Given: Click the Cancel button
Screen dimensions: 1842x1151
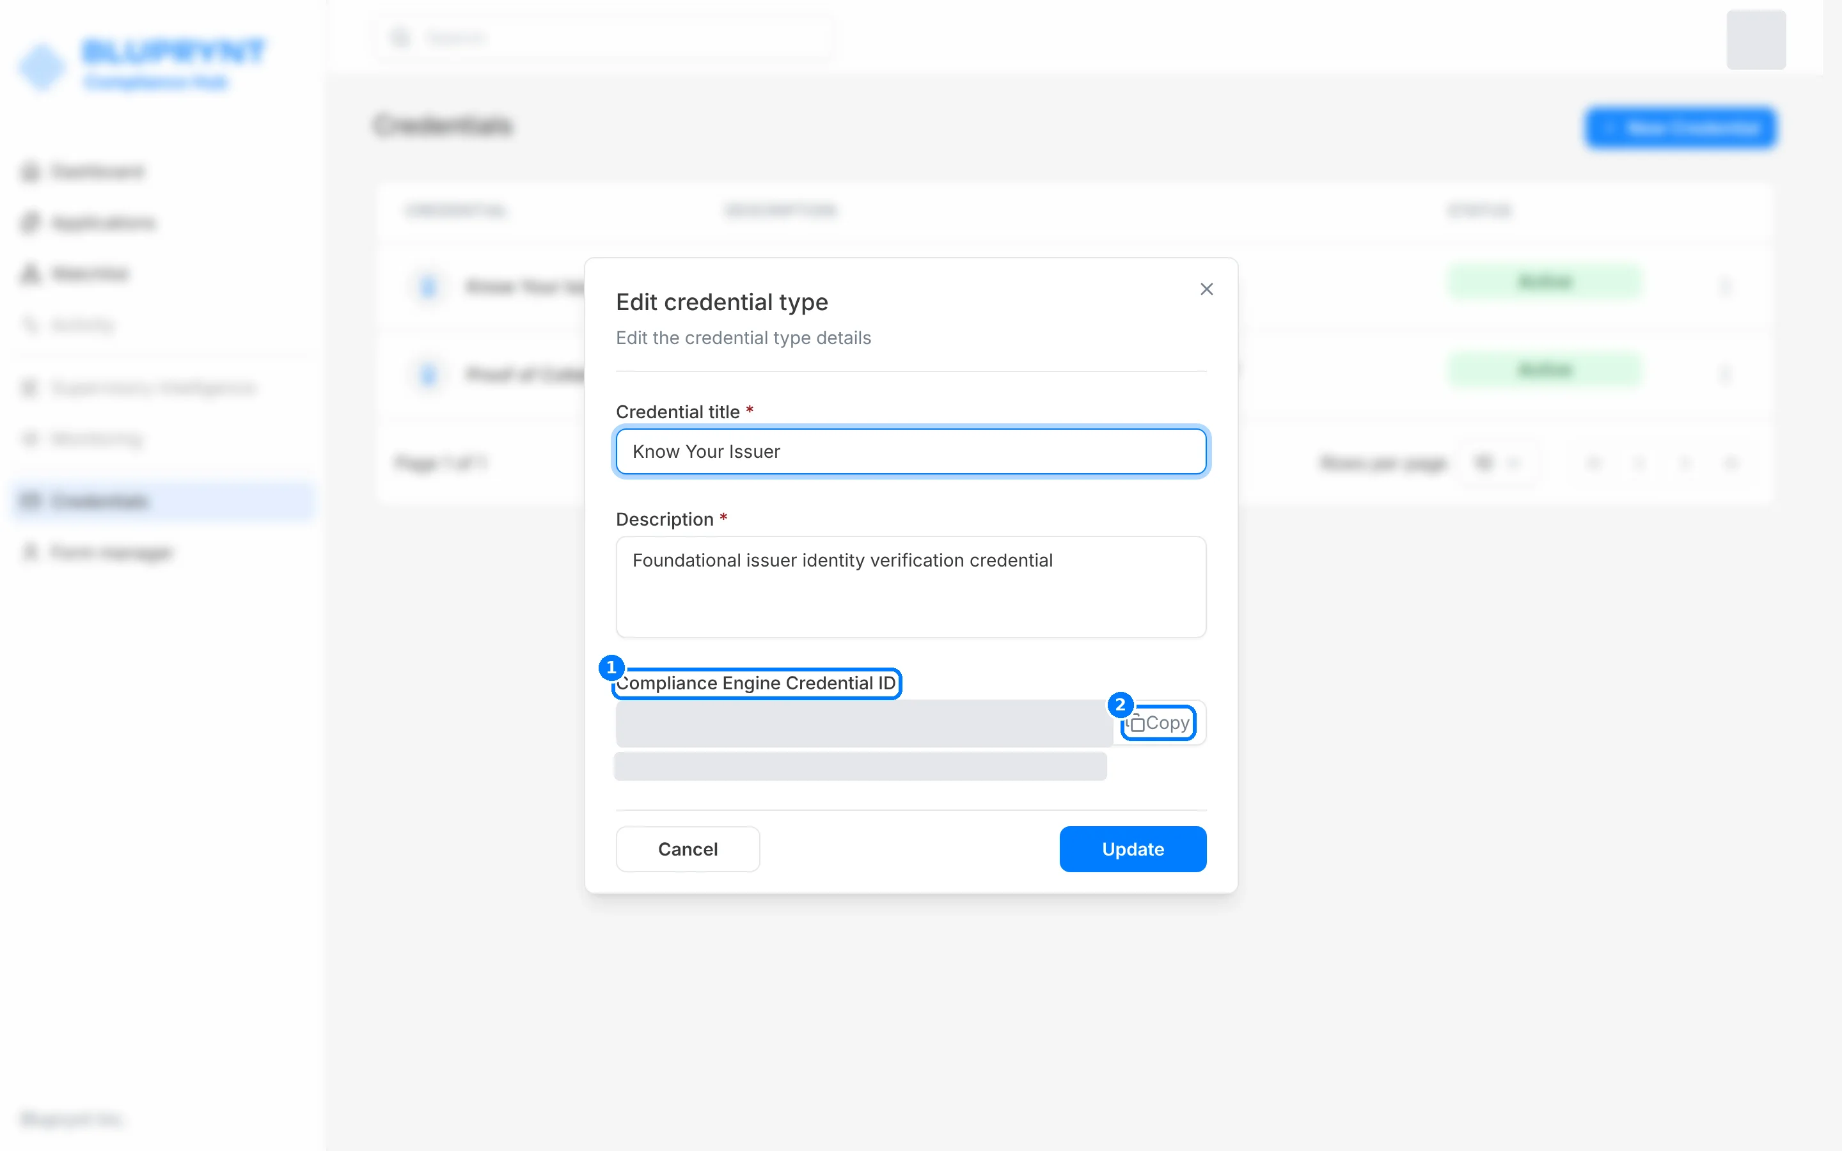Looking at the screenshot, I should (688, 849).
